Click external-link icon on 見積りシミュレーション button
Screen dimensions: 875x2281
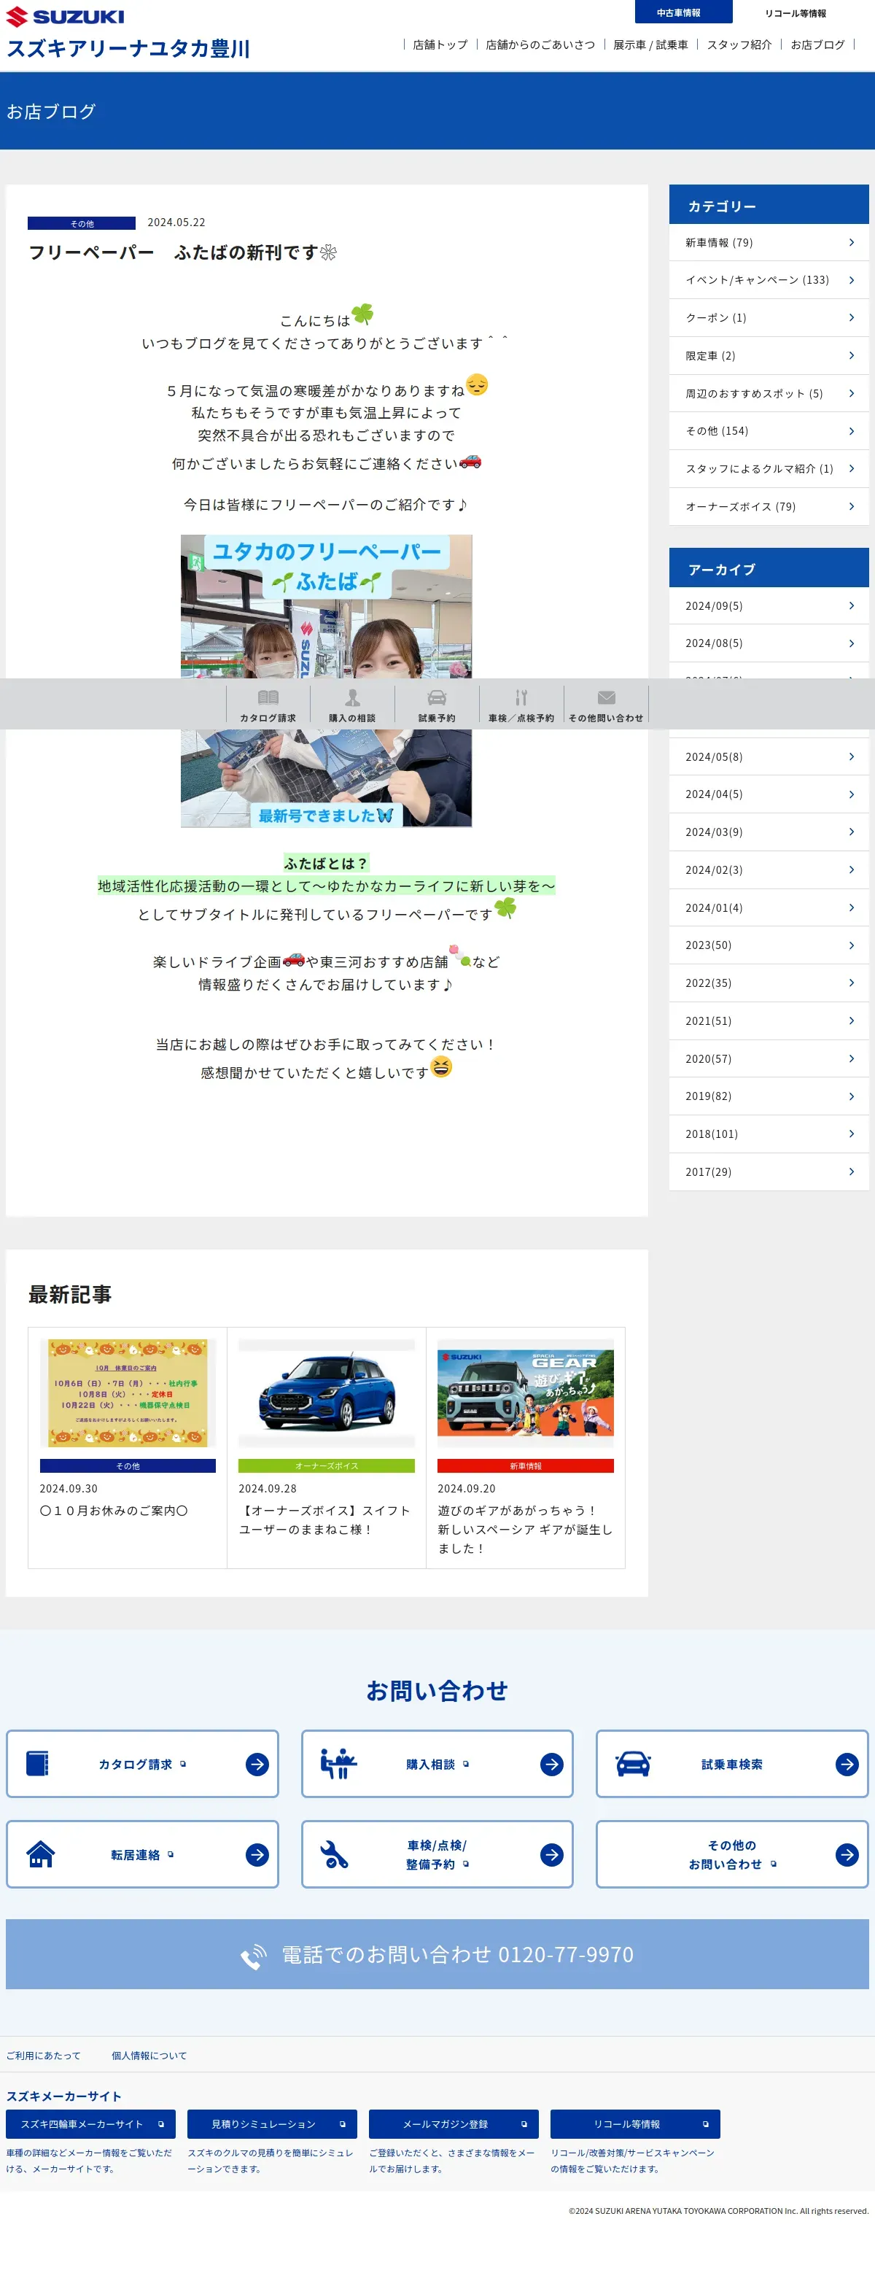[x=343, y=2124]
